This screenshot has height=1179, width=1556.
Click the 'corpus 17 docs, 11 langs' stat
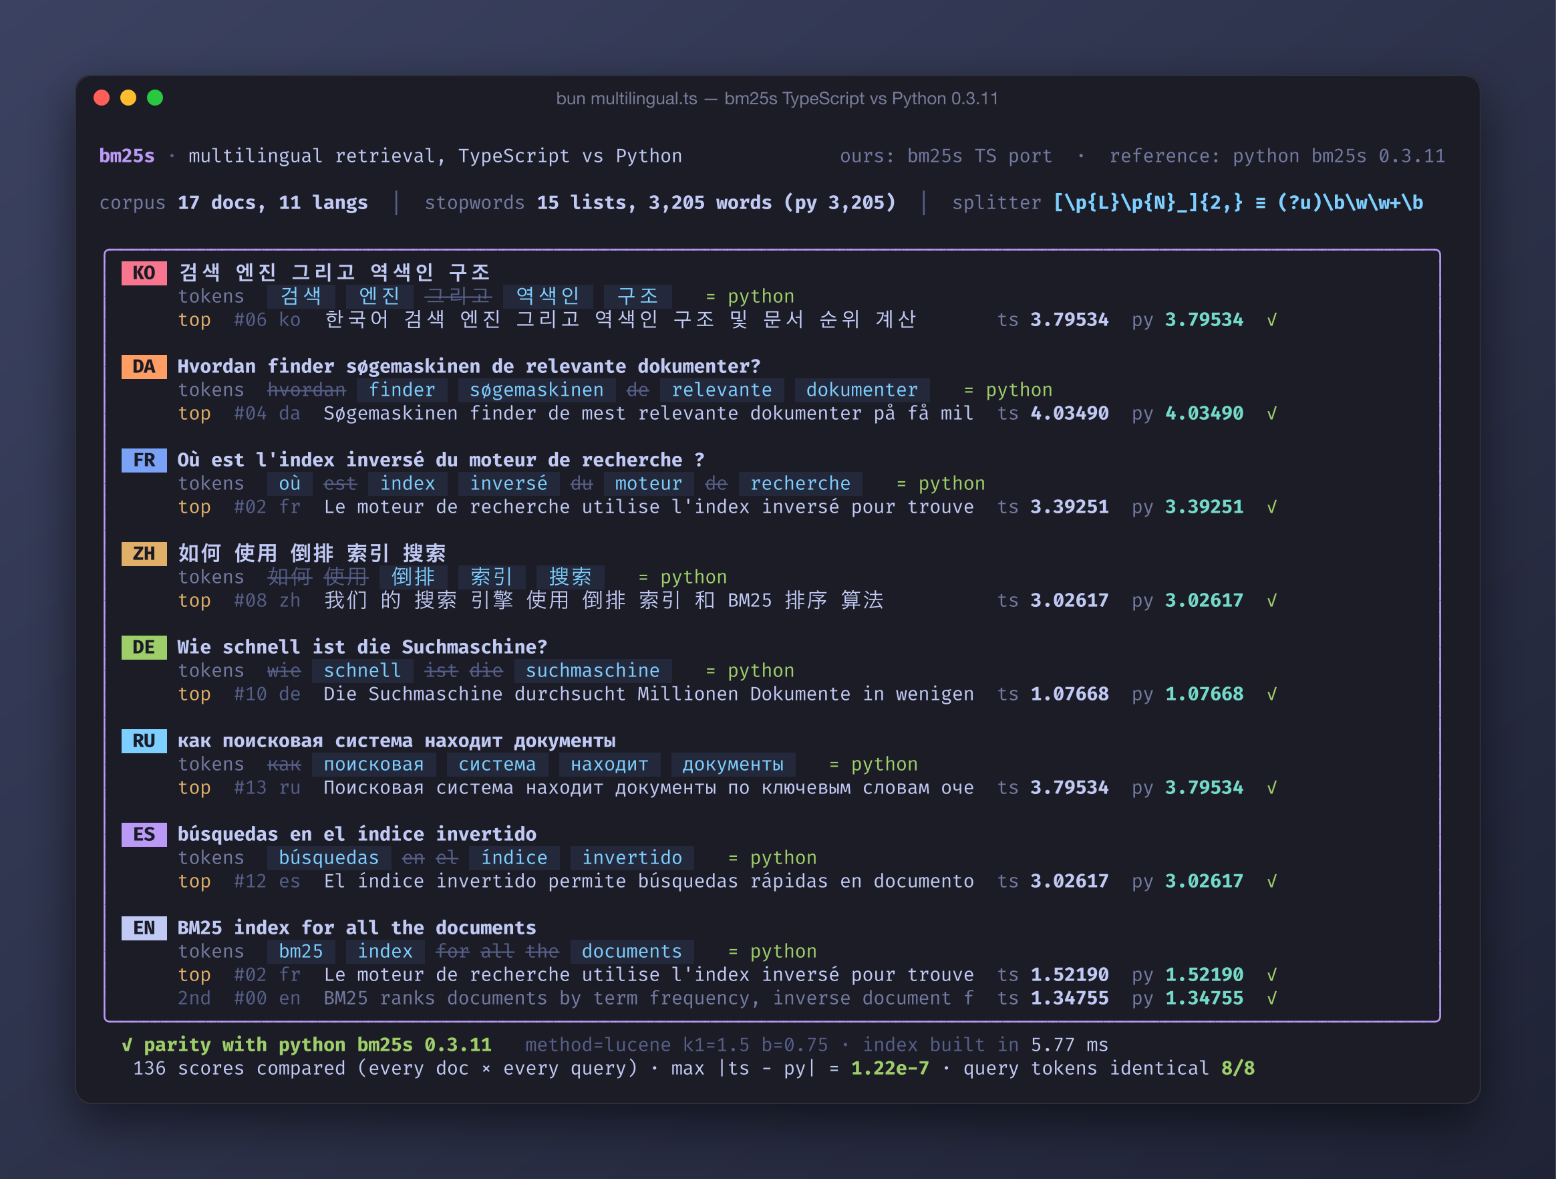[x=234, y=203]
